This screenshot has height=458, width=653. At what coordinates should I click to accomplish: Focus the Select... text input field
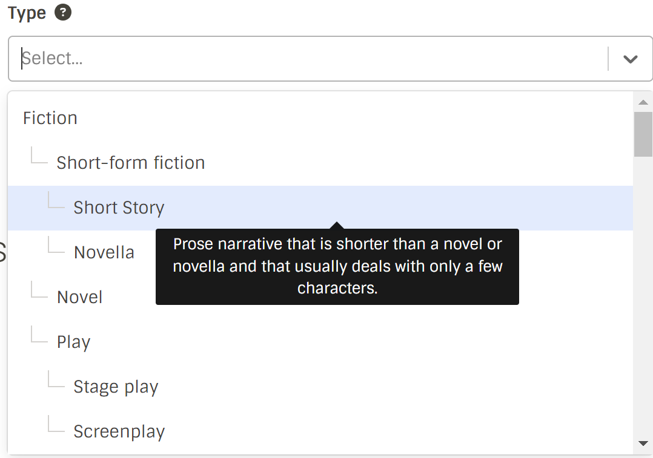click(308, 59)
